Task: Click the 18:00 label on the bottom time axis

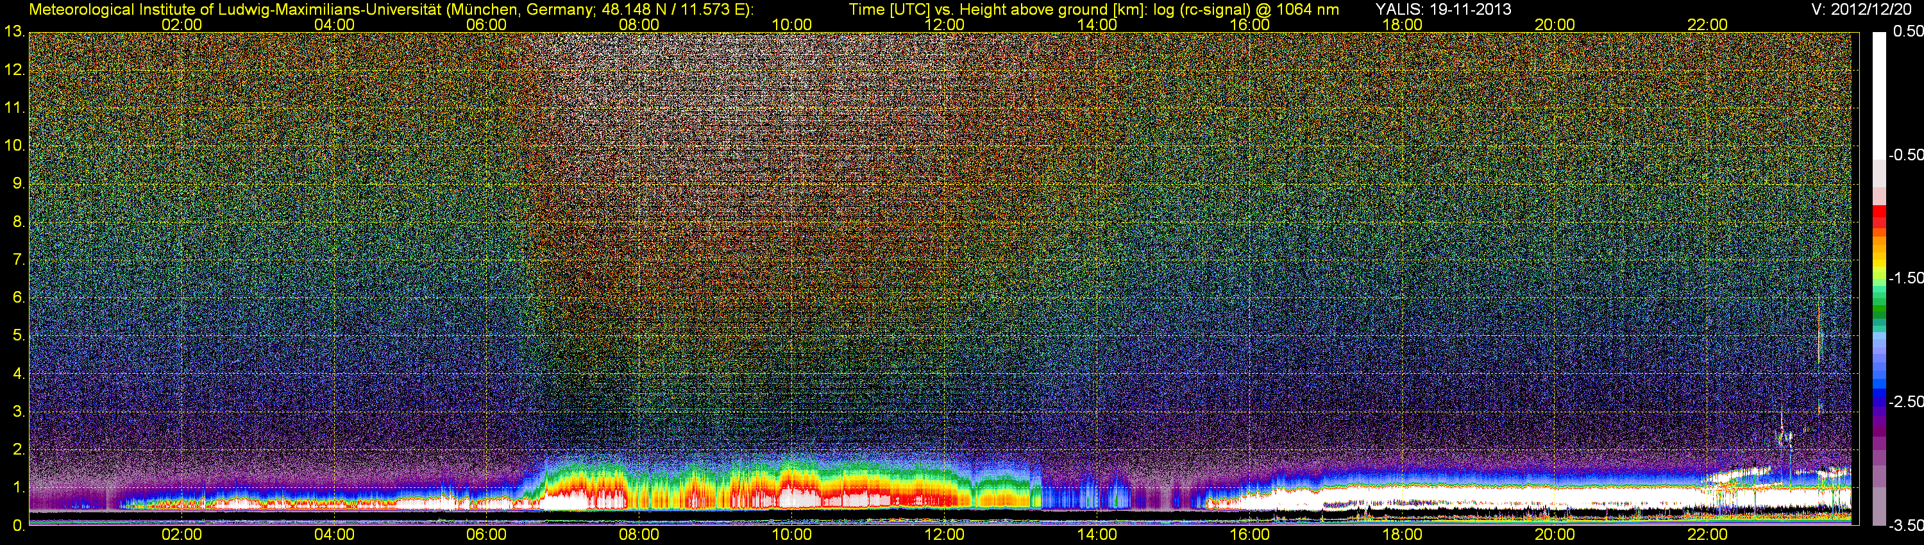Action: coord(1402,535)
